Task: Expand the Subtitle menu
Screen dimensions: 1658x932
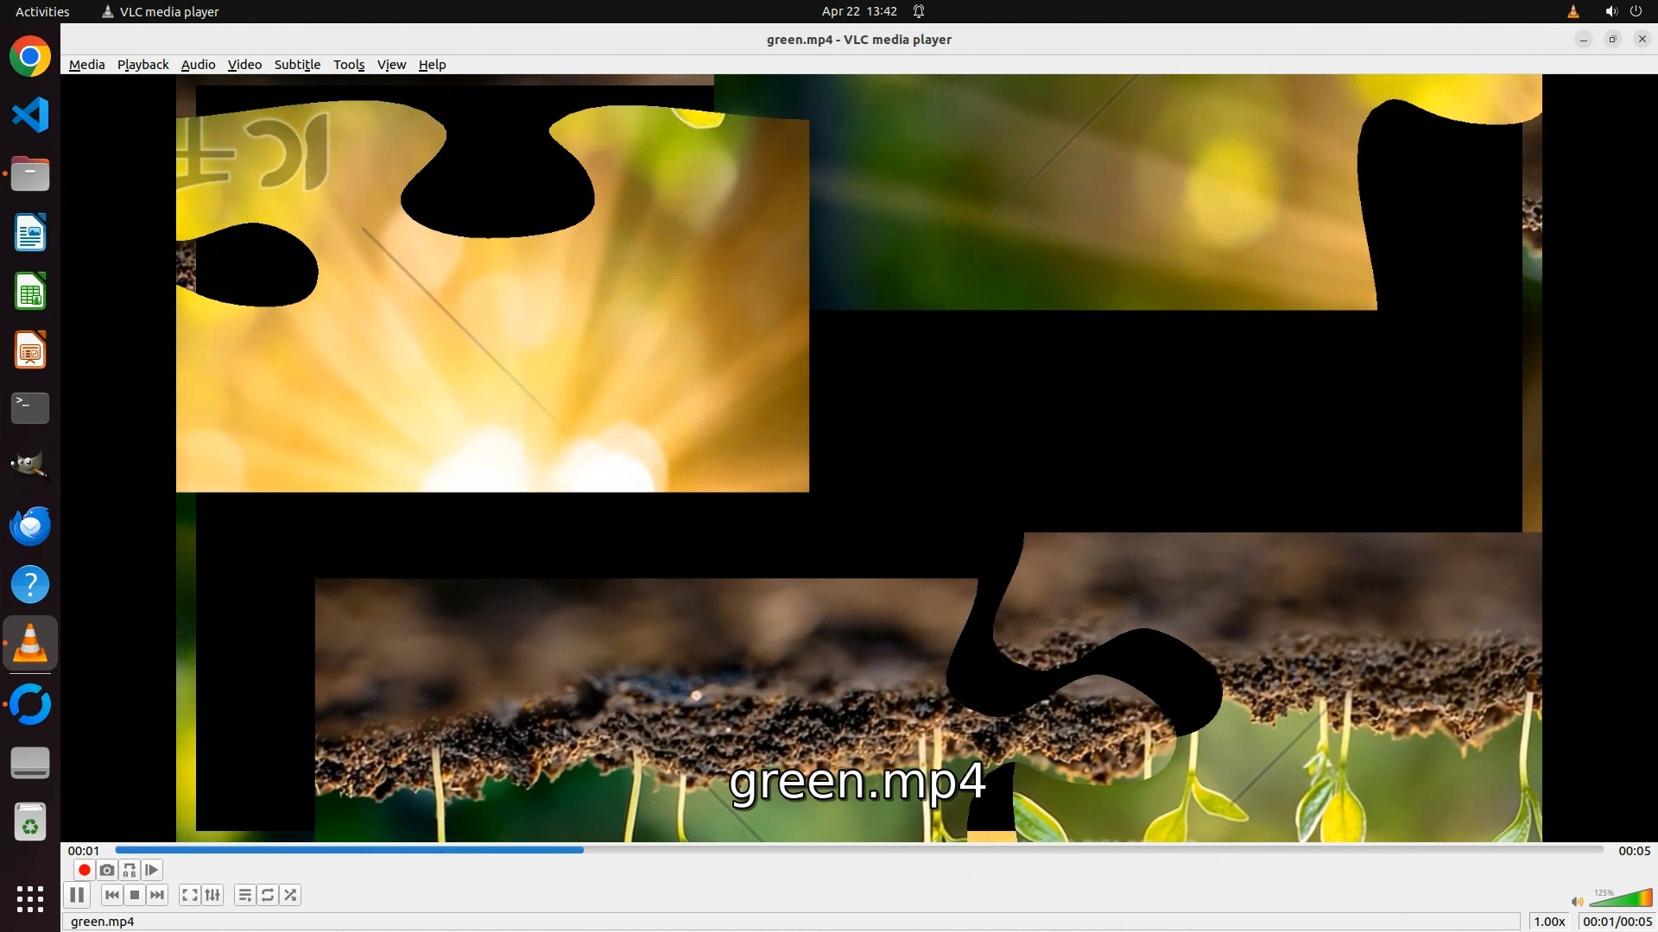Action: pyautogui.click(x=297, y=65)
